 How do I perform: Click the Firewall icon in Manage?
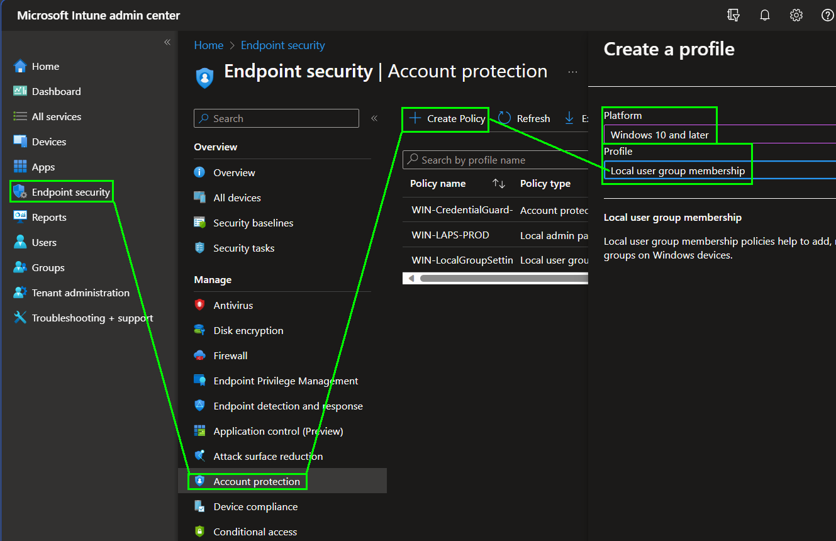(200, 355)
